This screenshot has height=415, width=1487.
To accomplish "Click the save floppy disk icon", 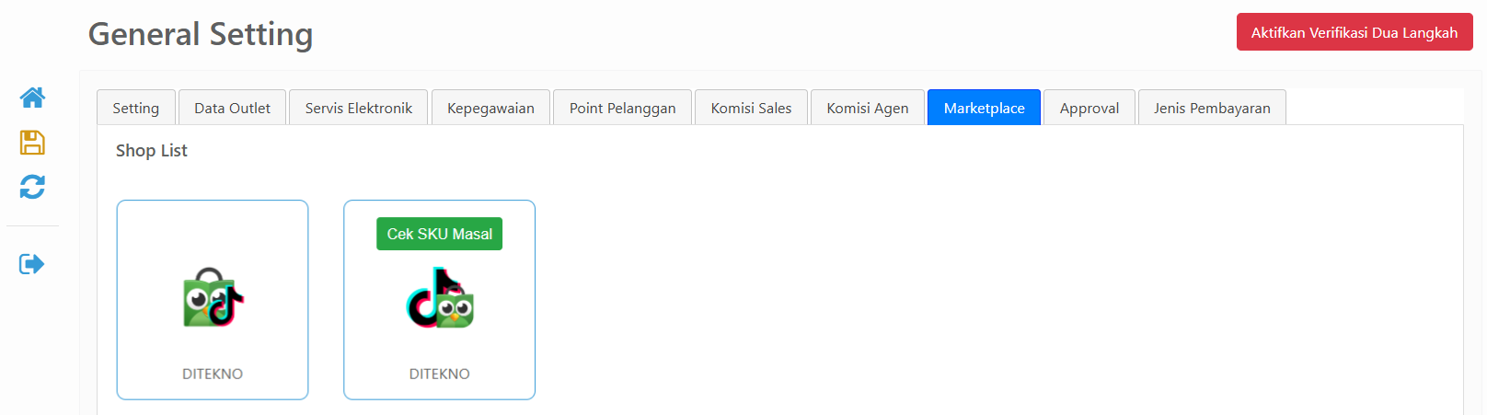I will click(32, 143).
